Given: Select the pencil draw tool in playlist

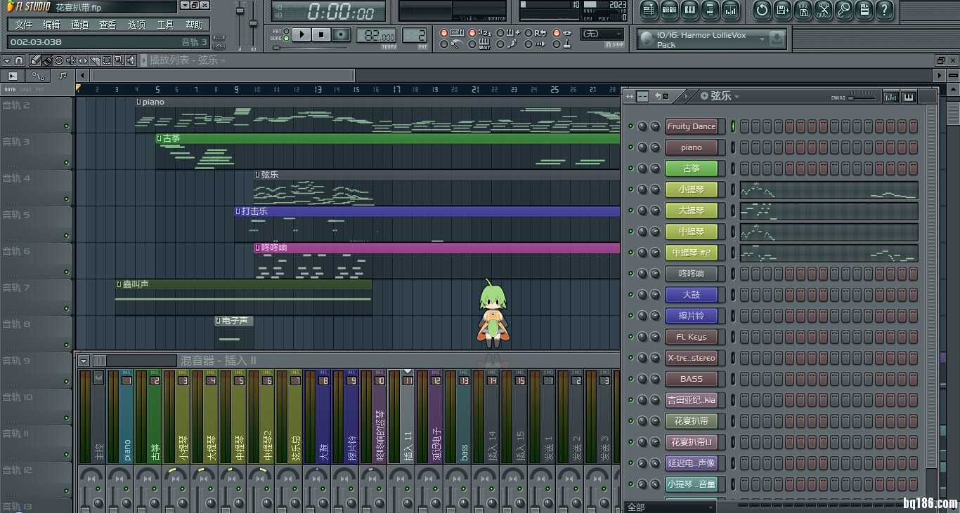Looking at the screenshot, I should [35, 60].
